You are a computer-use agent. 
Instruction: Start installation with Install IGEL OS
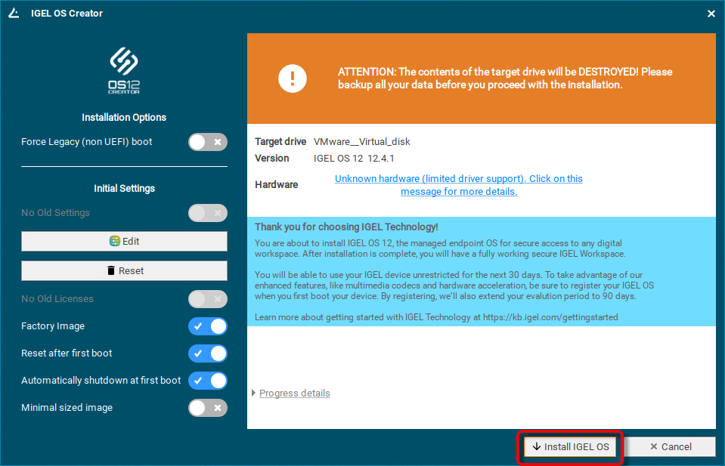pos(570,446)
